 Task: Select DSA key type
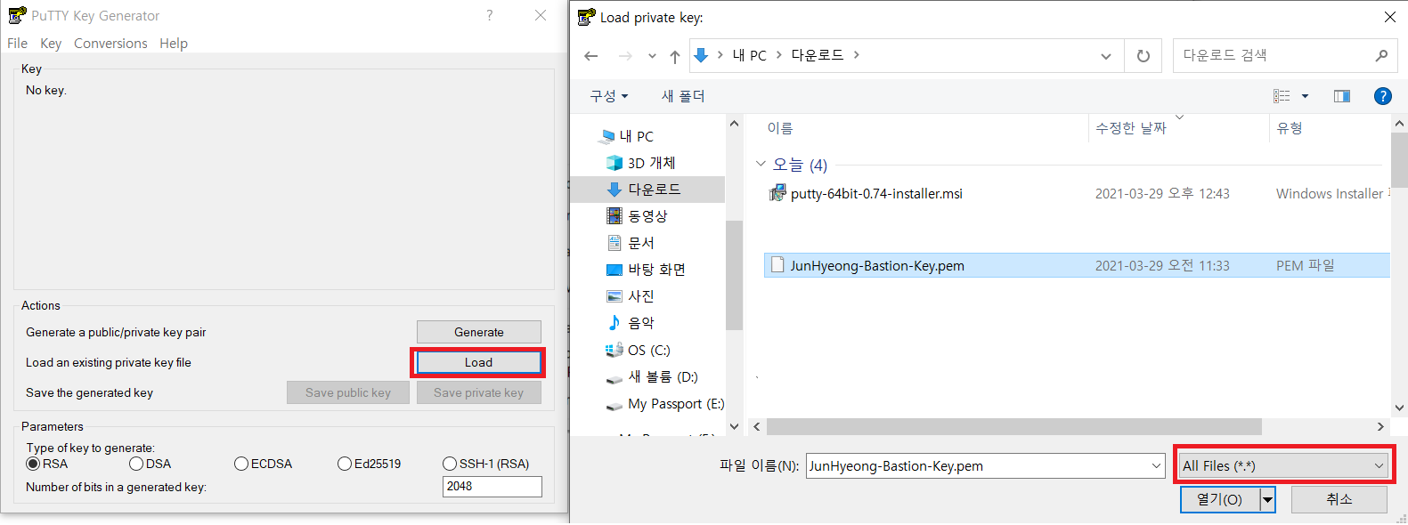tap(136, 464)
